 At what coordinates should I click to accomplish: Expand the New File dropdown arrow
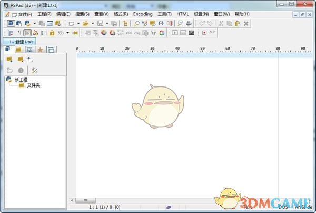coord(78,24)
